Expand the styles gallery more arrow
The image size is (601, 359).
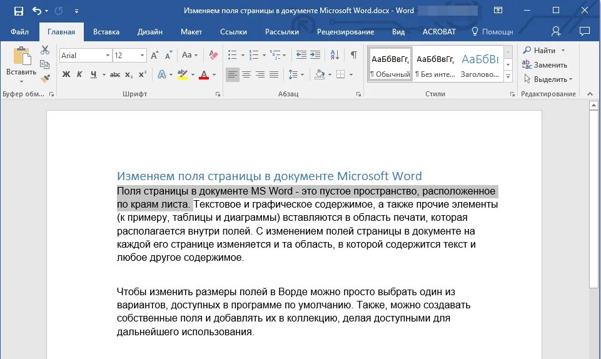508,77
